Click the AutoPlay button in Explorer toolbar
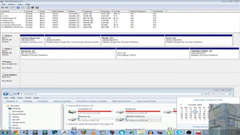 click(28, 101)
